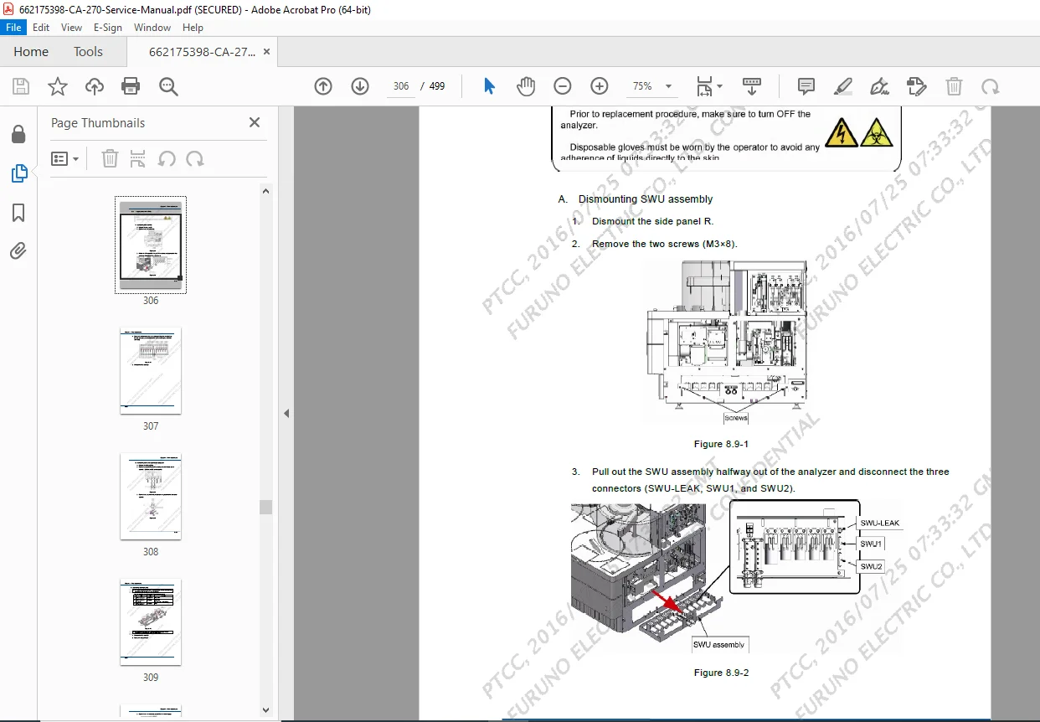Open thumbnails options dropdown menu
Screen dimensions: 1040x722
[x=65, y=158]
